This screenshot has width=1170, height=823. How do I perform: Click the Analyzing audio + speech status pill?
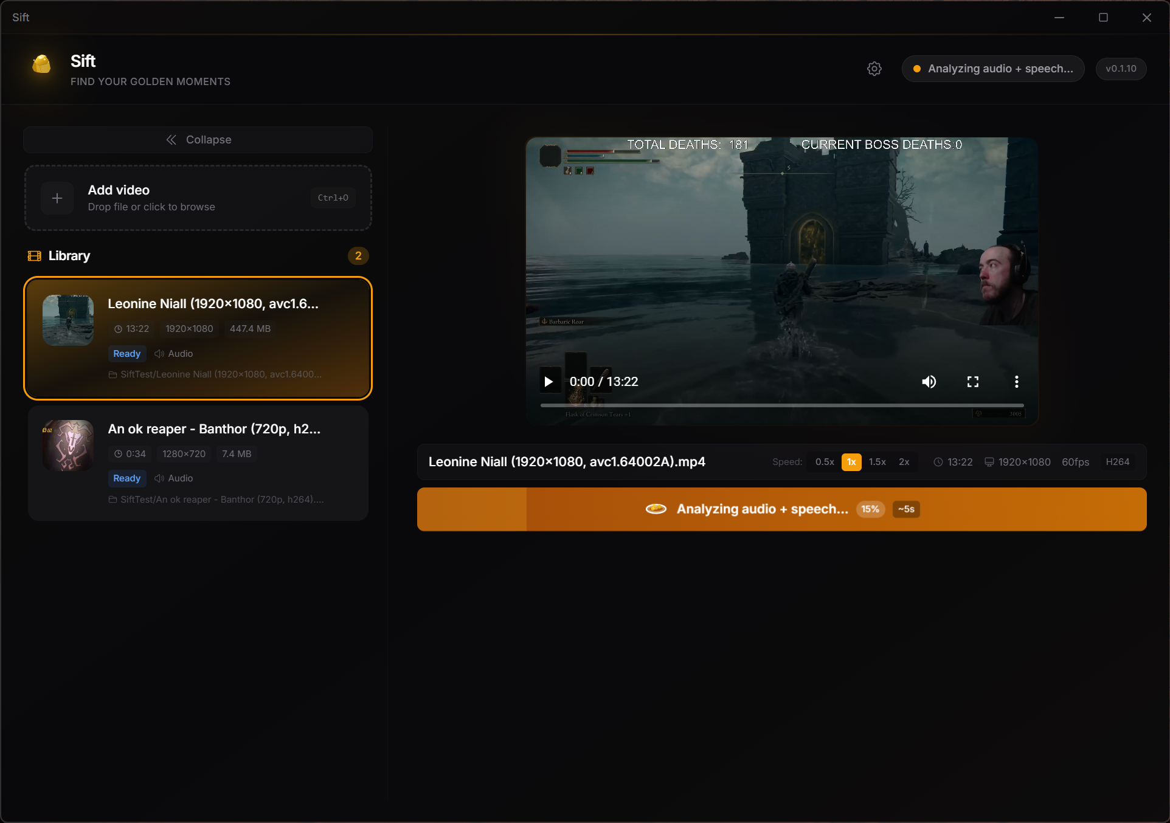point(992,68)
